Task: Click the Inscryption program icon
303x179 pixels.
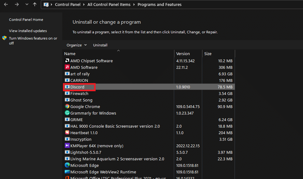Action: tap(67, 139)
